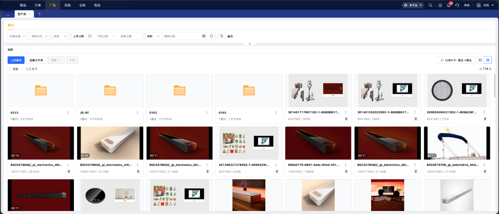Image resolution: width=499 pixels, height=214 pixels.
Task: Open more menu for 300834594521302 asset
Action: pyautogui.click(x=485, y=112)
